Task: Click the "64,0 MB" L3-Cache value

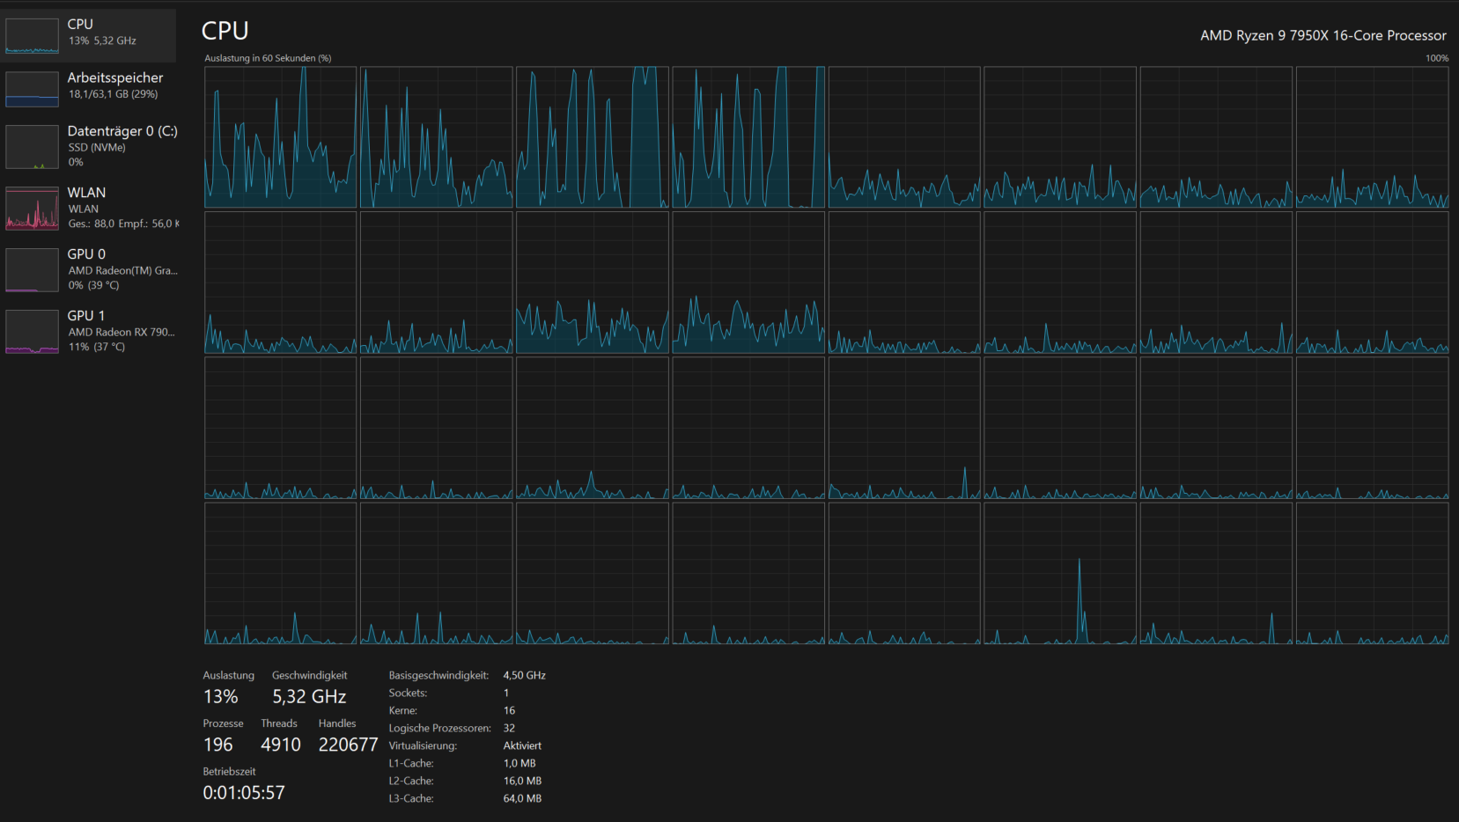Action: coord(522,799)
